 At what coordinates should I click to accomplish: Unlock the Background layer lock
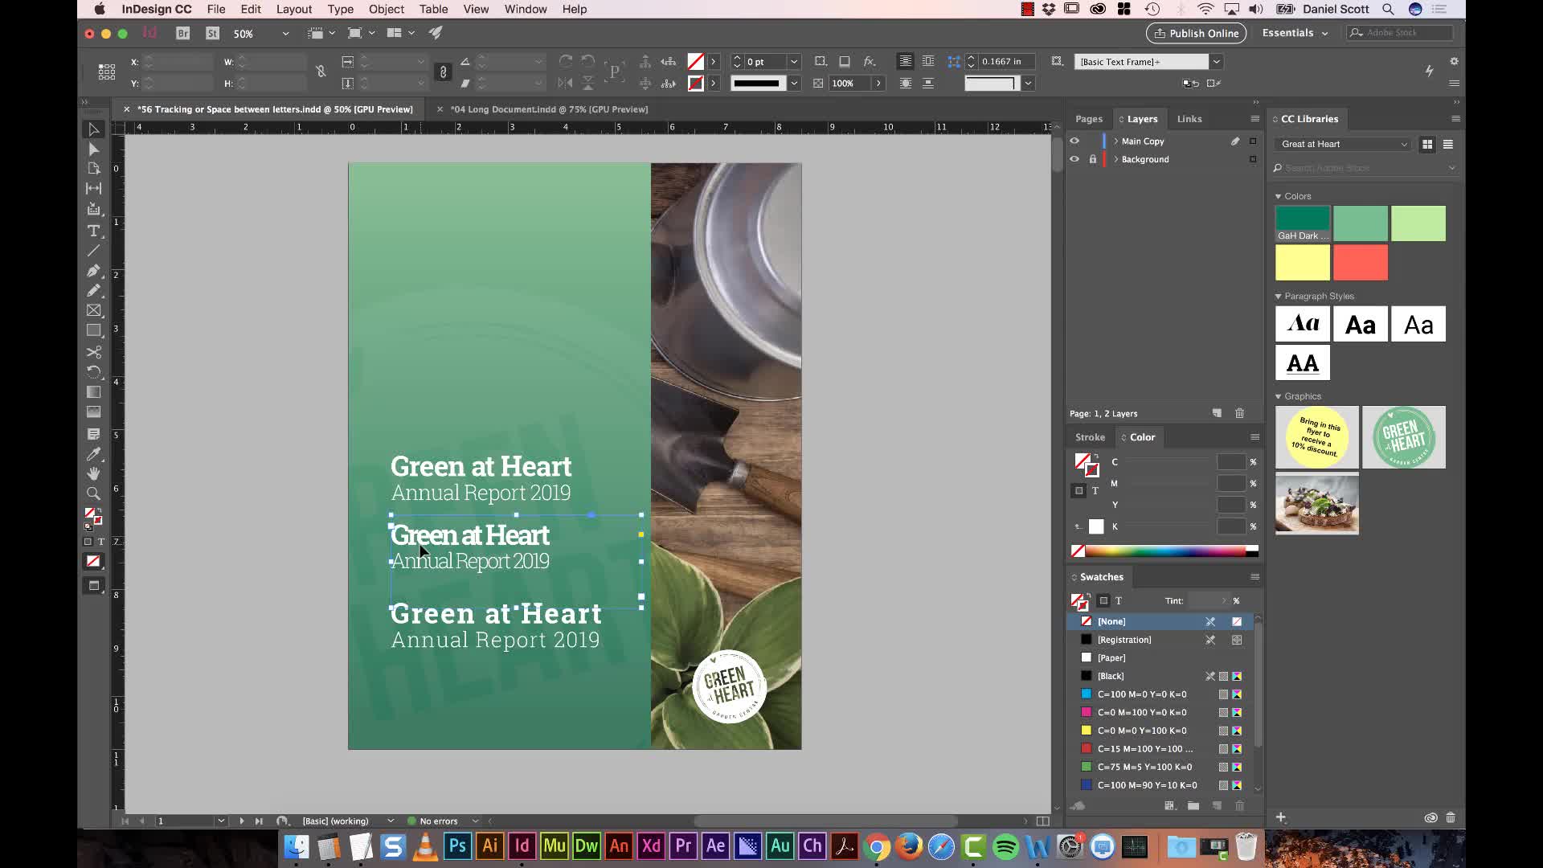pos(1093,159)
